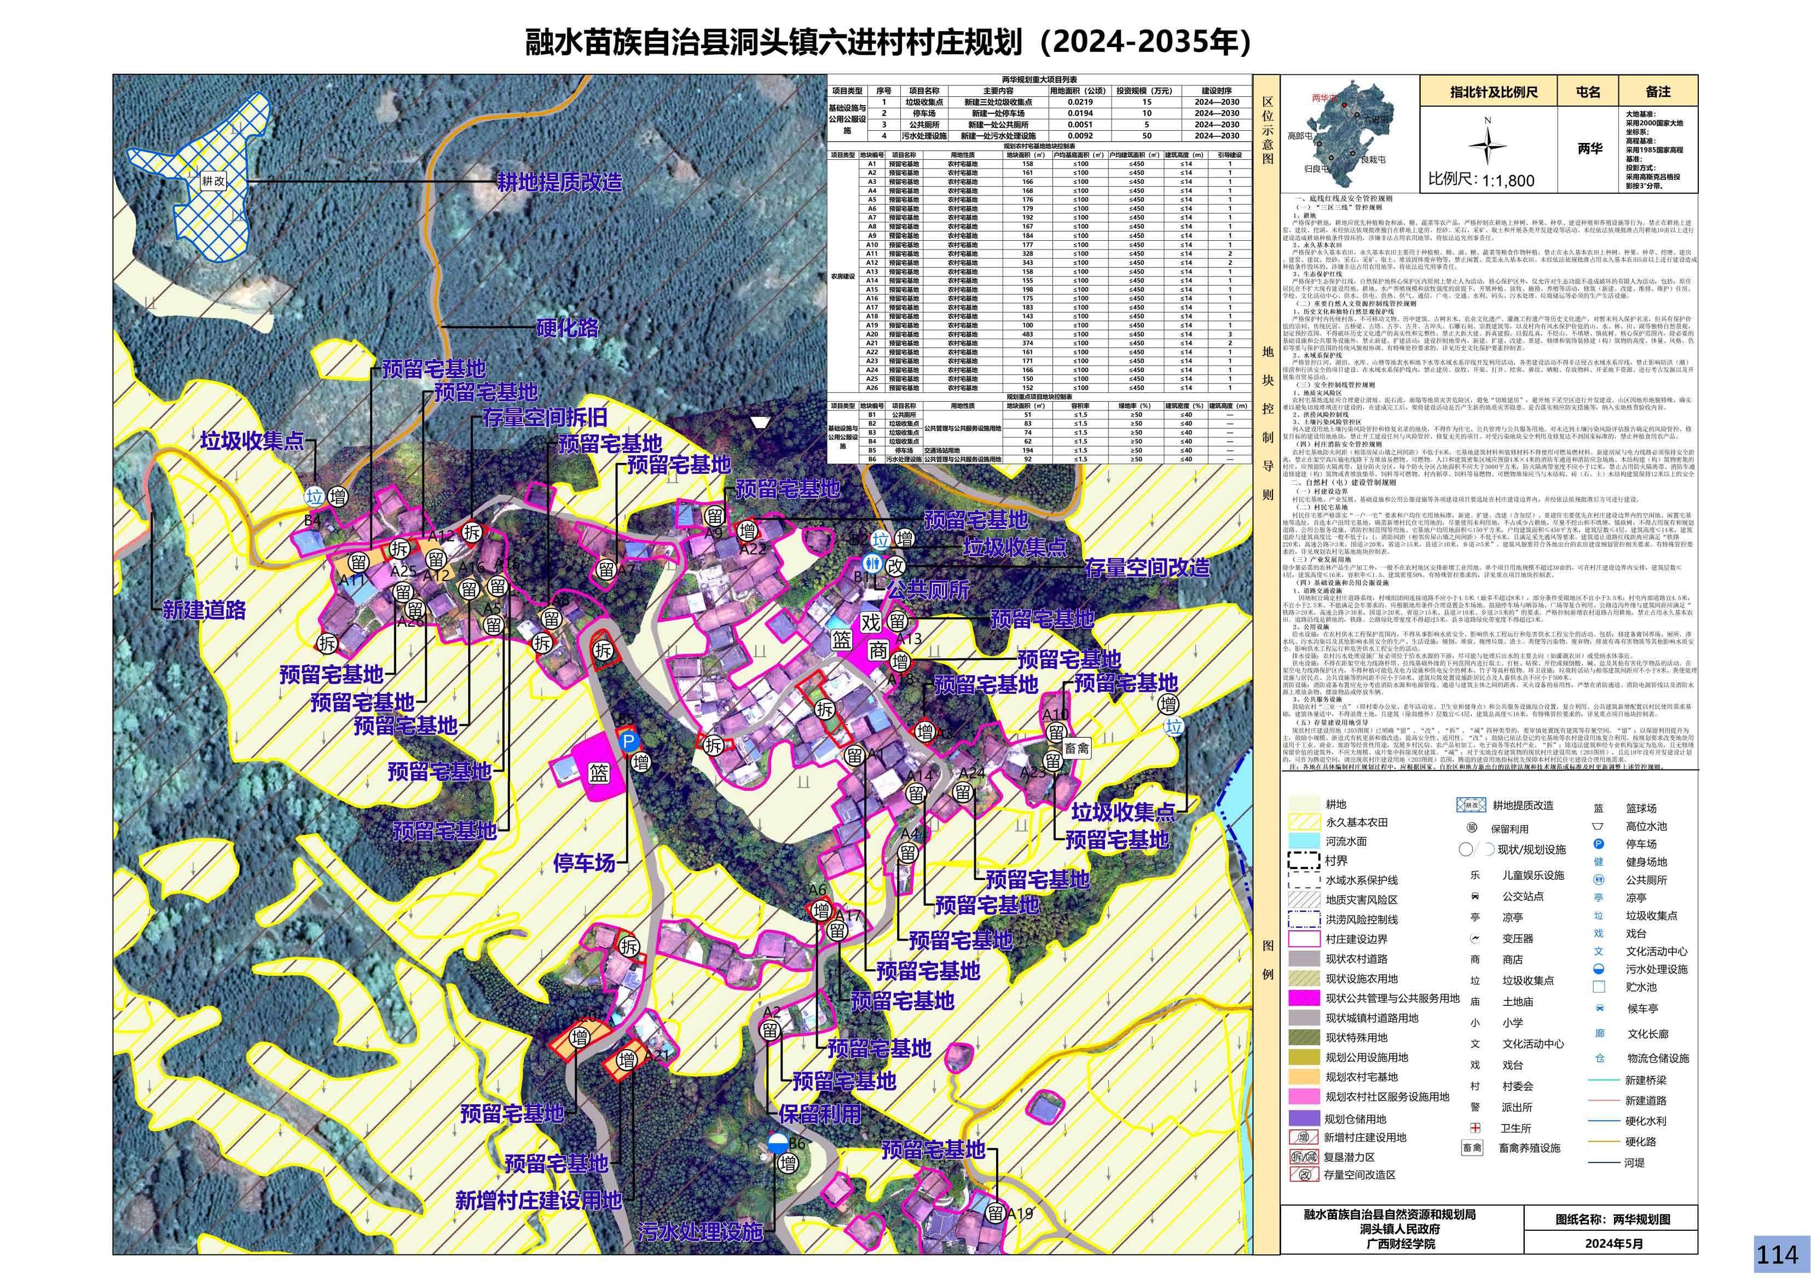Image resolution: width=1811 pixels, height=1280 pixels.
Task: Click the 耕改 box in hatched farmland
Action: click(213, 181)
